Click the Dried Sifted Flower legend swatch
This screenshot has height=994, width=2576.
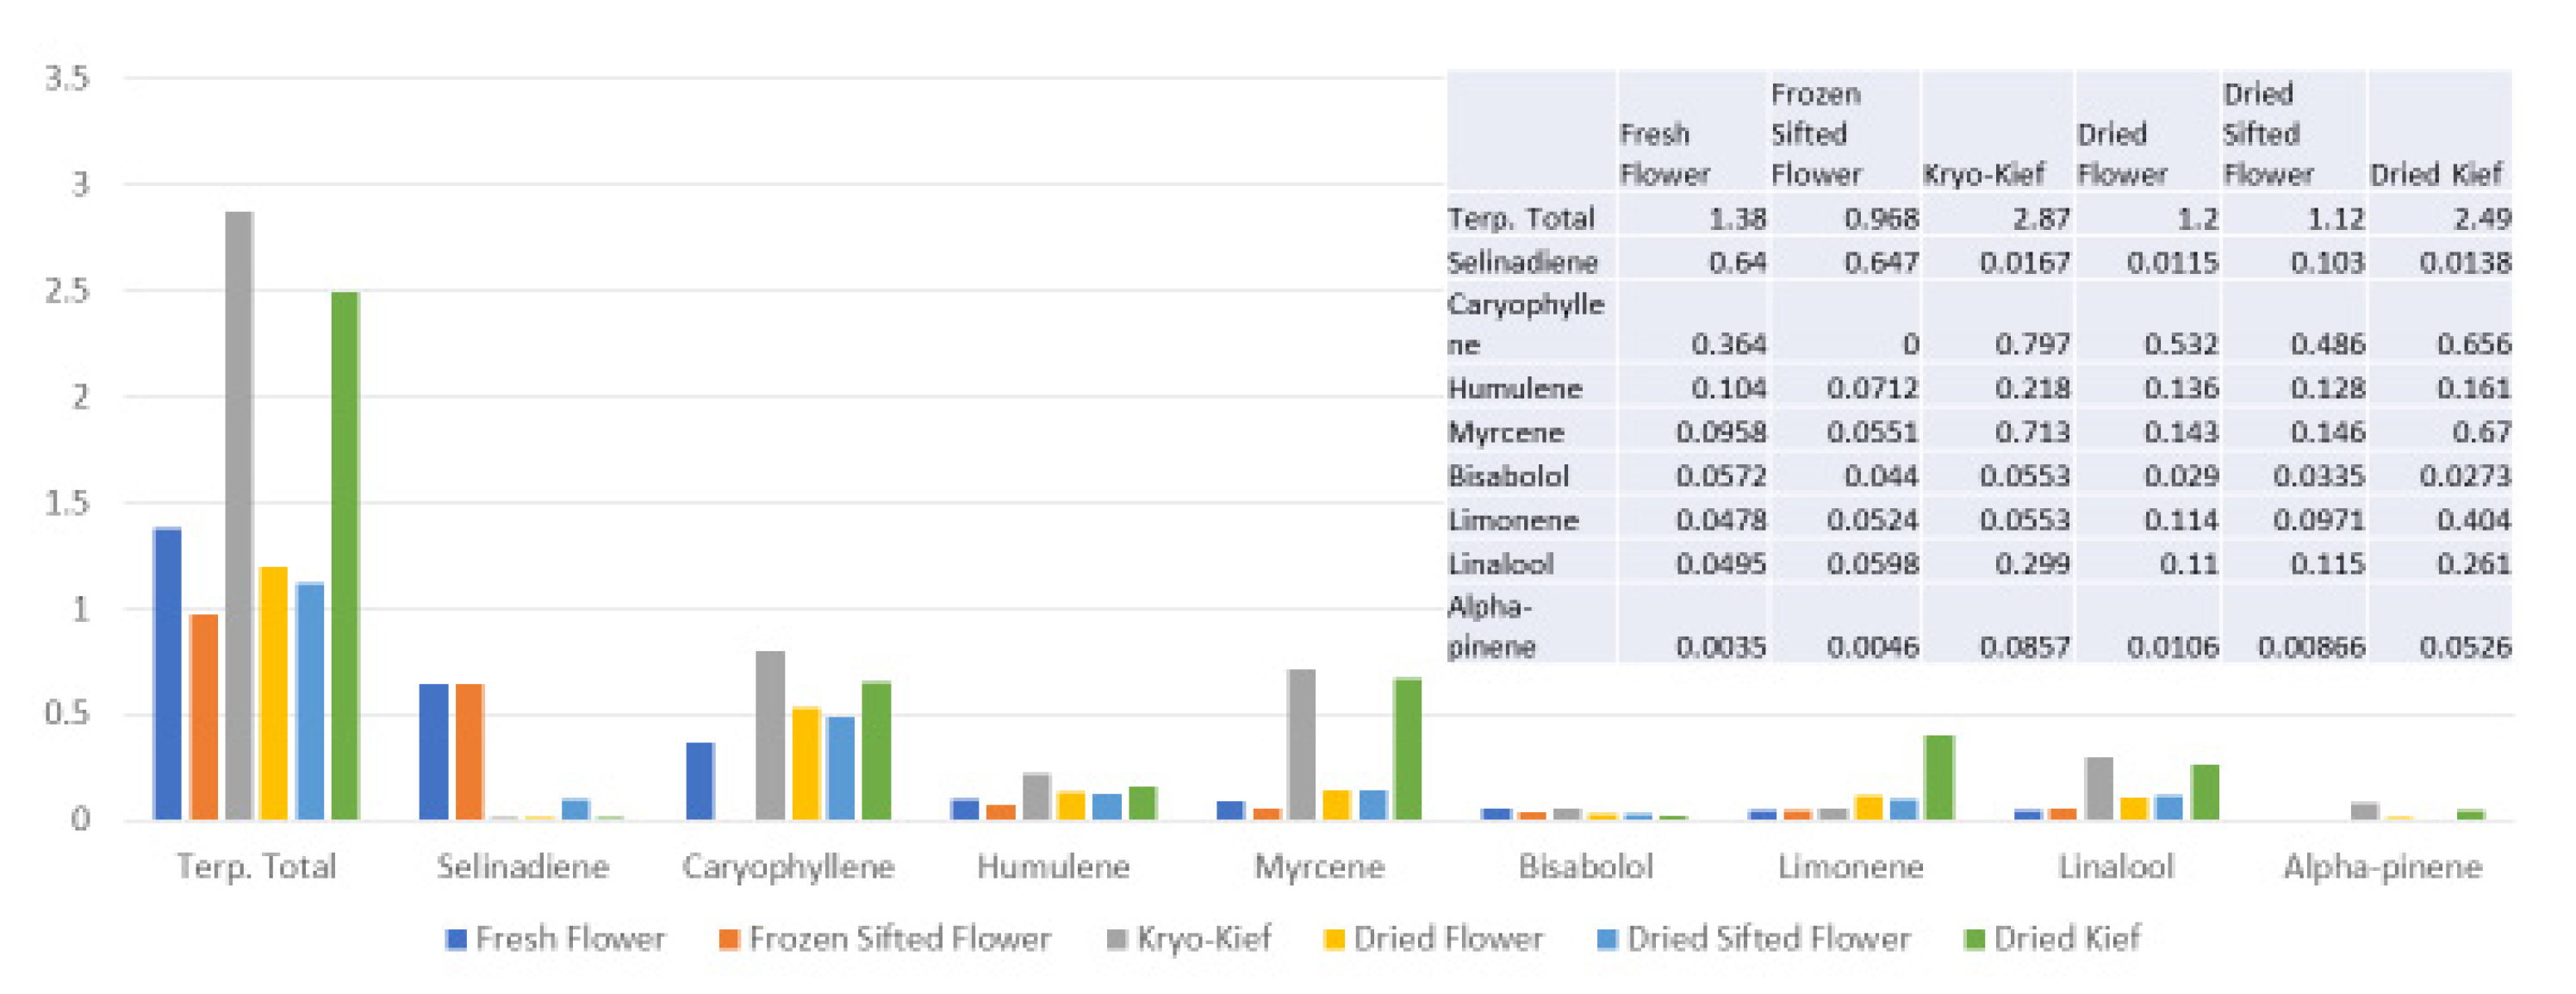pyautogui.click(x=1607, y=939)
